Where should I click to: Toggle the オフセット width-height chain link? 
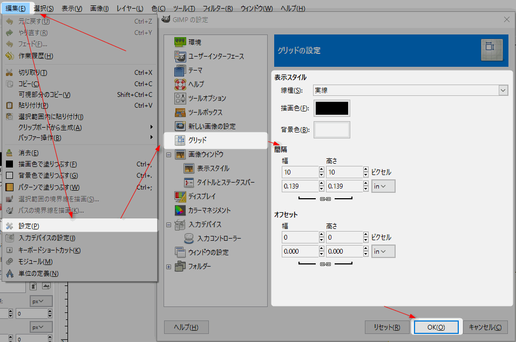[325, 264]
